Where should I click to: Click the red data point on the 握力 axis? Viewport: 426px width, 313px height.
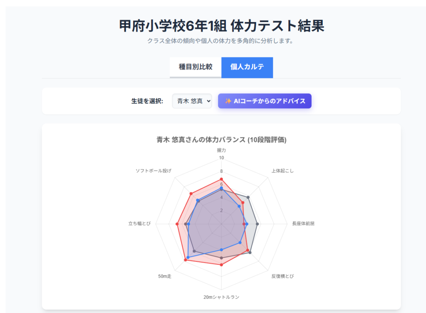click(221, 179)
